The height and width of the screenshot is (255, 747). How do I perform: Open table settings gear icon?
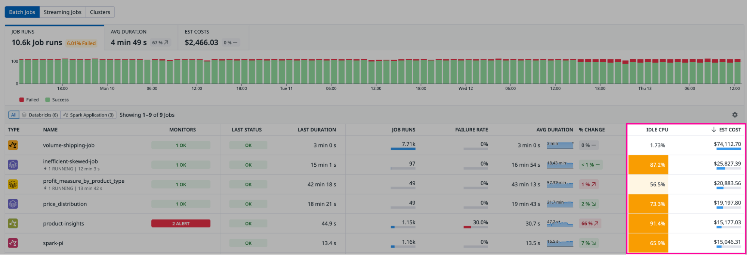[735, 115]
